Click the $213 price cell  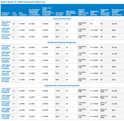(114, 80)
